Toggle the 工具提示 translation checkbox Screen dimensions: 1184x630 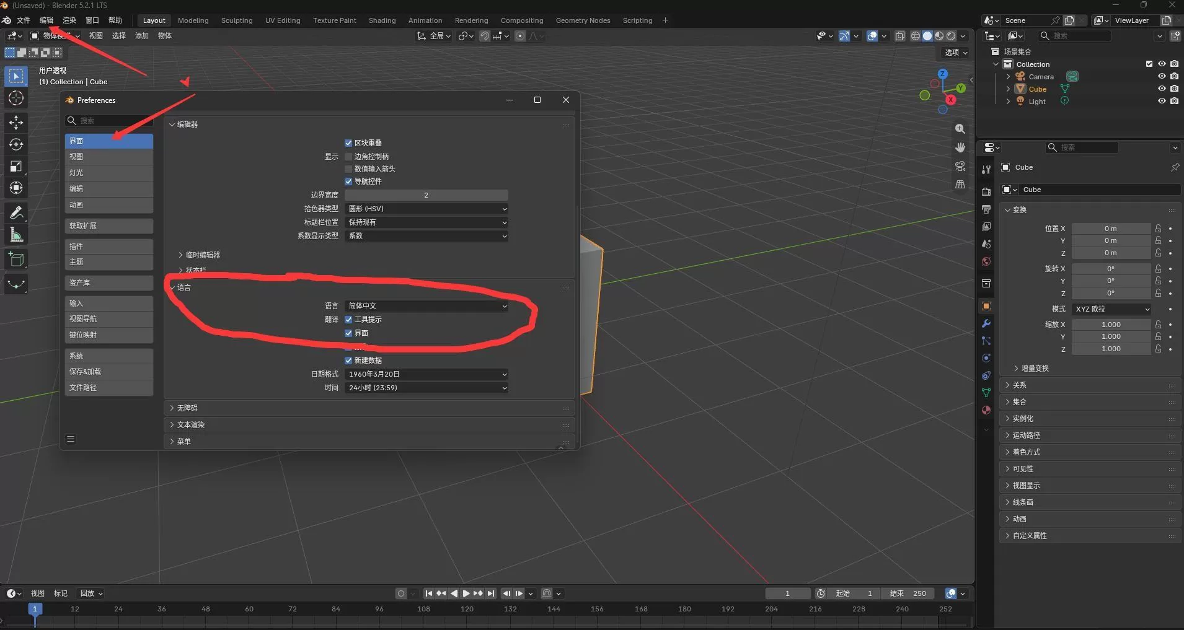[348, 320]
